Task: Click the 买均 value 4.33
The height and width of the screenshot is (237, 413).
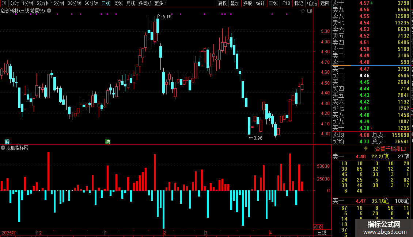Action: coord(364,141)
